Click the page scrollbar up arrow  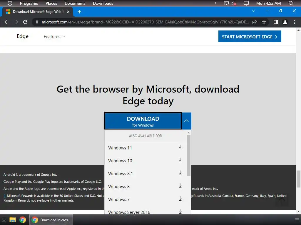tap(299, 30)
